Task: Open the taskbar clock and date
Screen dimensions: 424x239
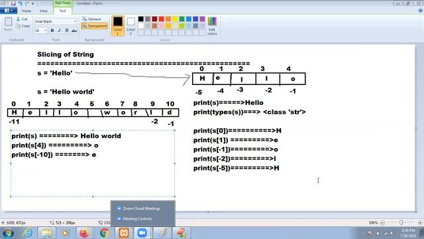Action: point(409,233)
